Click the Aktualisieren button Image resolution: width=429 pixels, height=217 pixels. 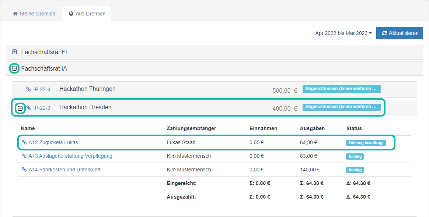pos(400,33)
